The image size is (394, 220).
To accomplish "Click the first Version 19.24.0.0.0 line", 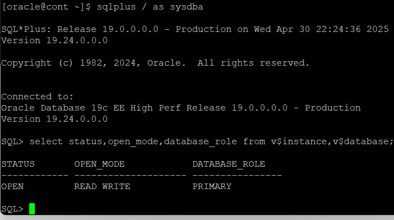I will click(x=55, y=40).
